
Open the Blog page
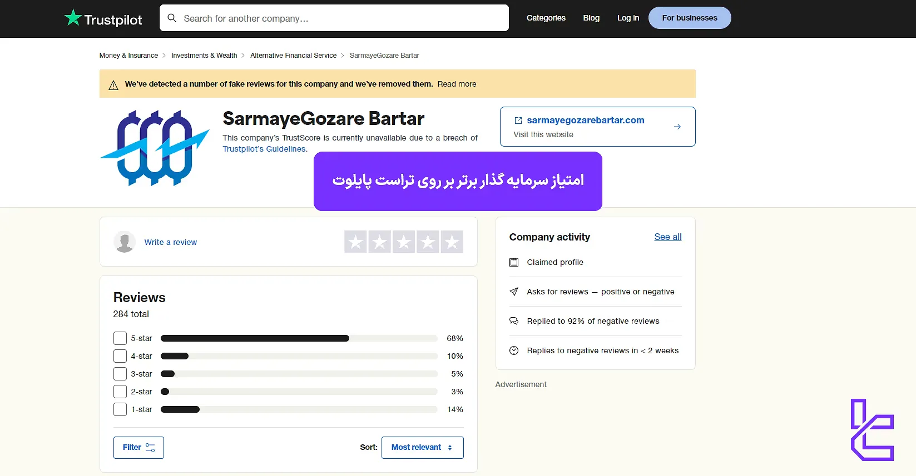click(591, 18)
